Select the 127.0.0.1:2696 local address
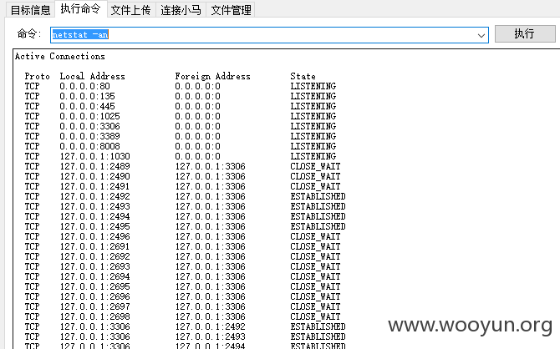The height and width of the screenshot is (349, 560). coord(94,296)
